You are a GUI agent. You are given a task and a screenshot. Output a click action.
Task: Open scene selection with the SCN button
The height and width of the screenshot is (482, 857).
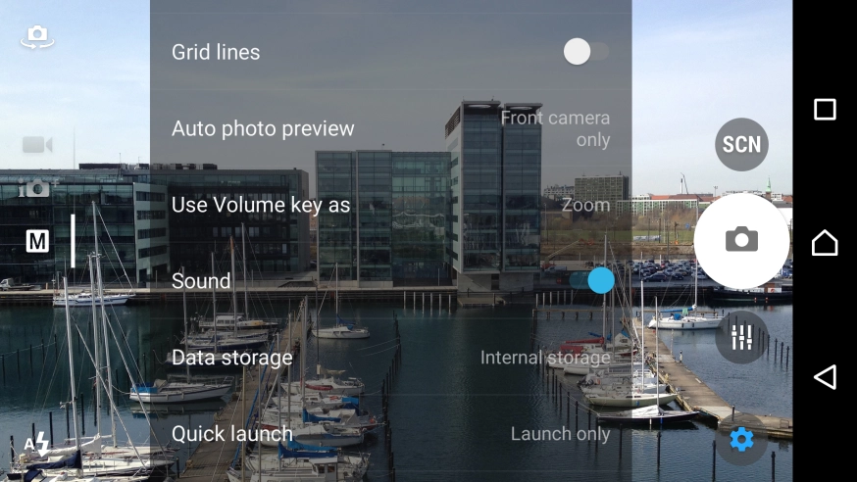click(x=741, y=145)
